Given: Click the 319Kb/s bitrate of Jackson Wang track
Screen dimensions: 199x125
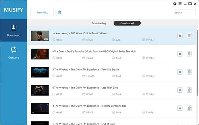Looking at the screenshot, I should point(150,40).
